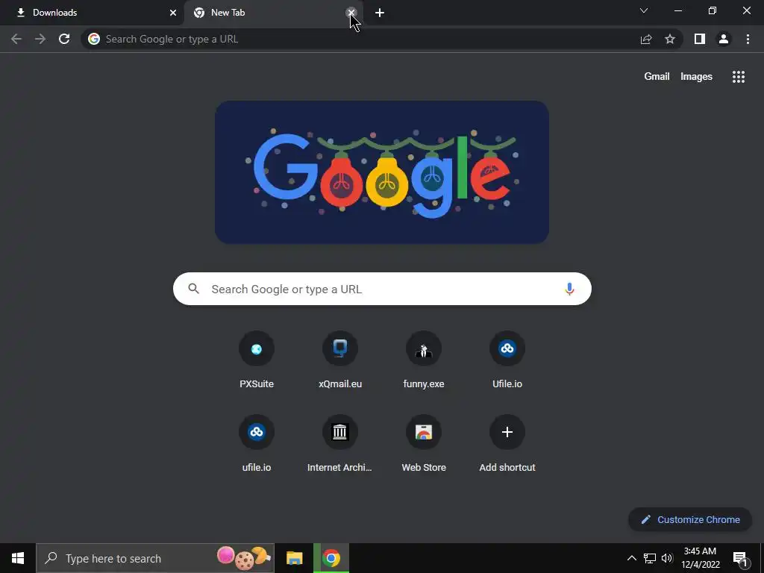Click the magnifier icon in search box
764x573 pixels.
[x=193, y=289]
